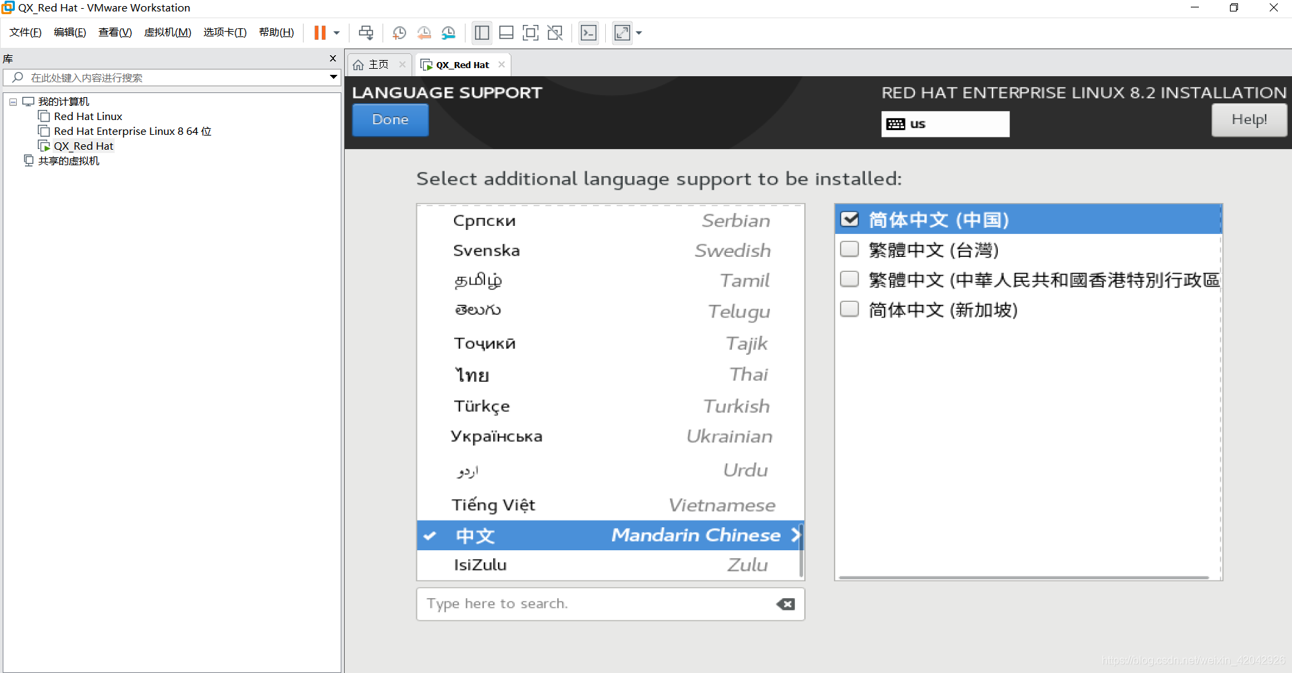Select Tamil in the language list

tap(610, 281)
